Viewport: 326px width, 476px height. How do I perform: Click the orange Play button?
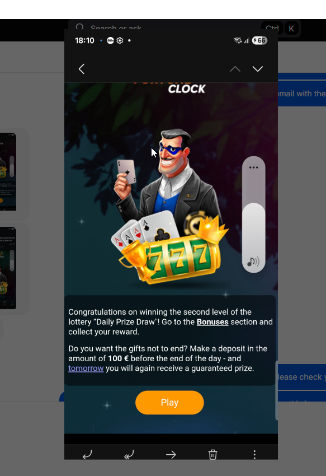pos(169,403)
